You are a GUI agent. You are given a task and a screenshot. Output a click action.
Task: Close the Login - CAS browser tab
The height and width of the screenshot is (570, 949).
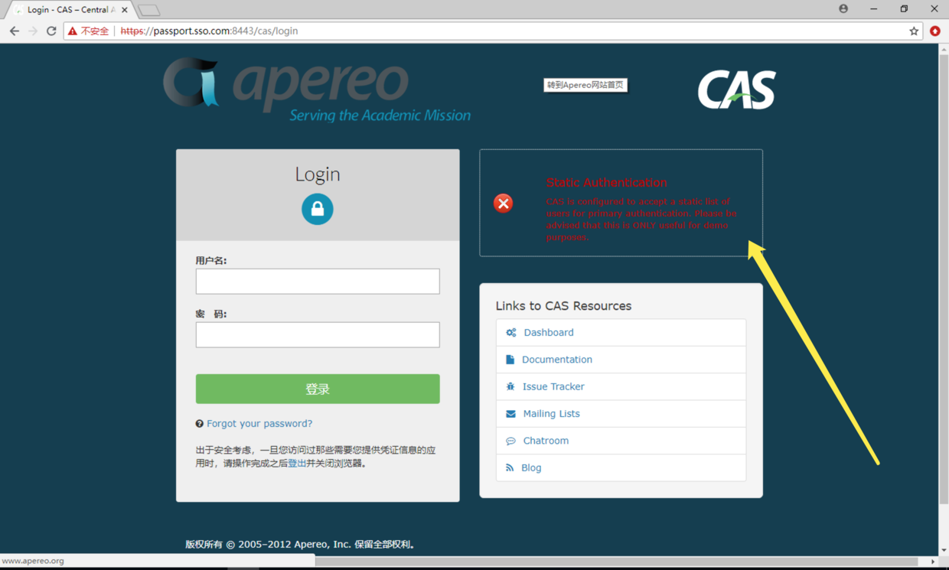click(x=125, y=10)
